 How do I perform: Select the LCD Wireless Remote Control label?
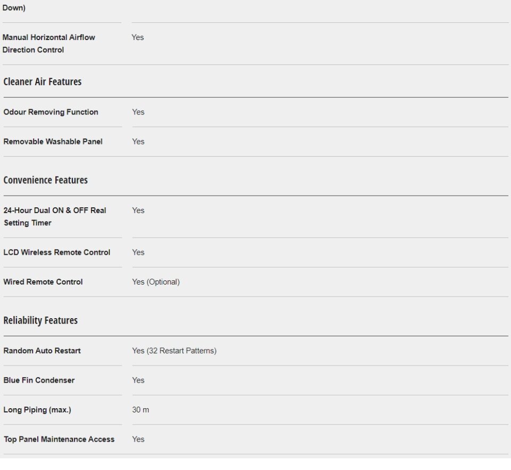(x=56, y=253)
